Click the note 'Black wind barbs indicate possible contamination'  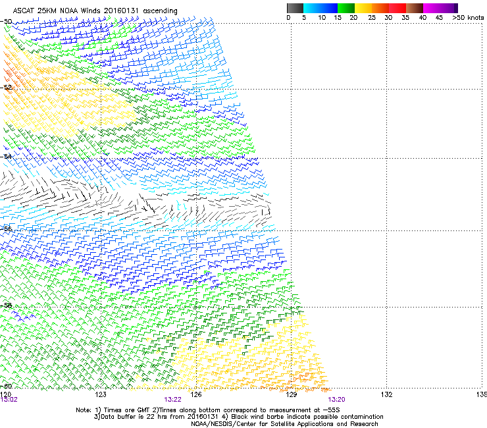point(307,417)
